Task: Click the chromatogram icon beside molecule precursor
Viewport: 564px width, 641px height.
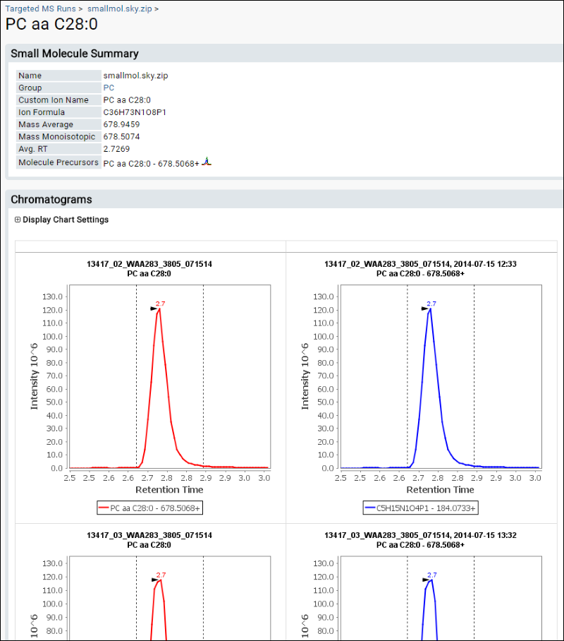Action: point(207,162)
